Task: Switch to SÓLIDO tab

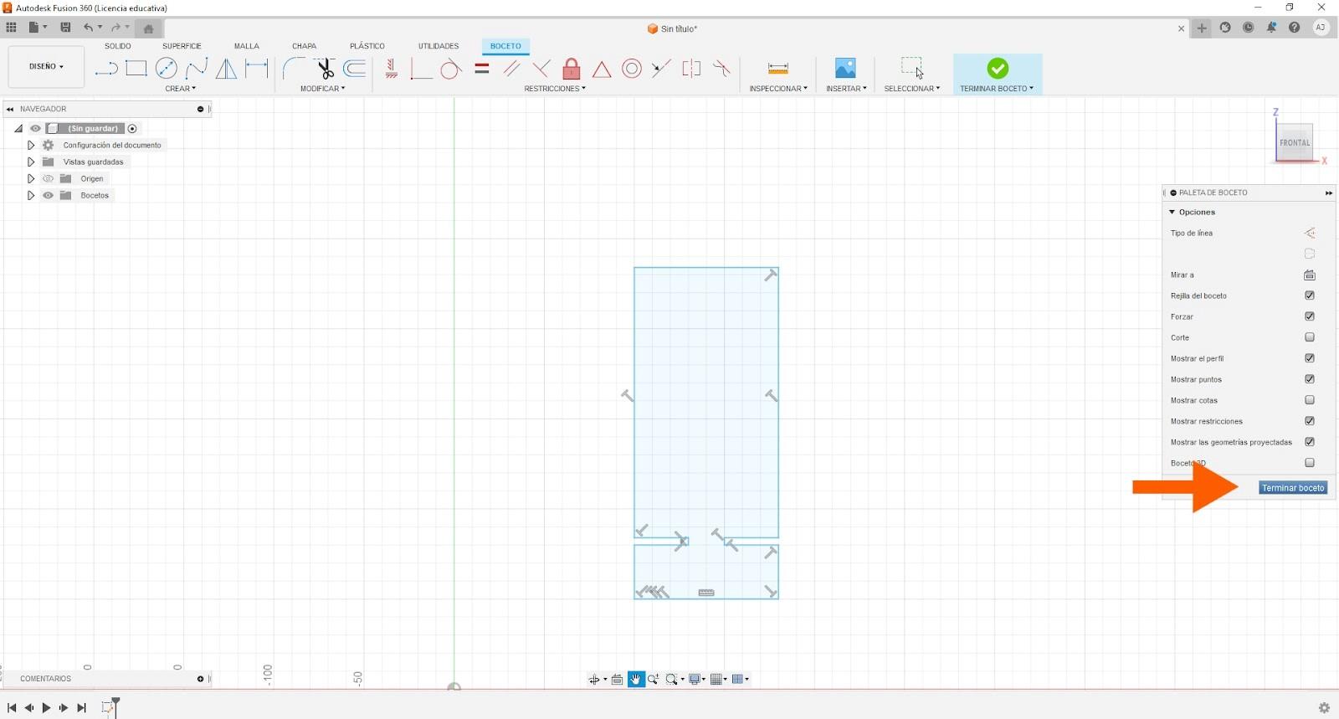Action: (118, 46)
